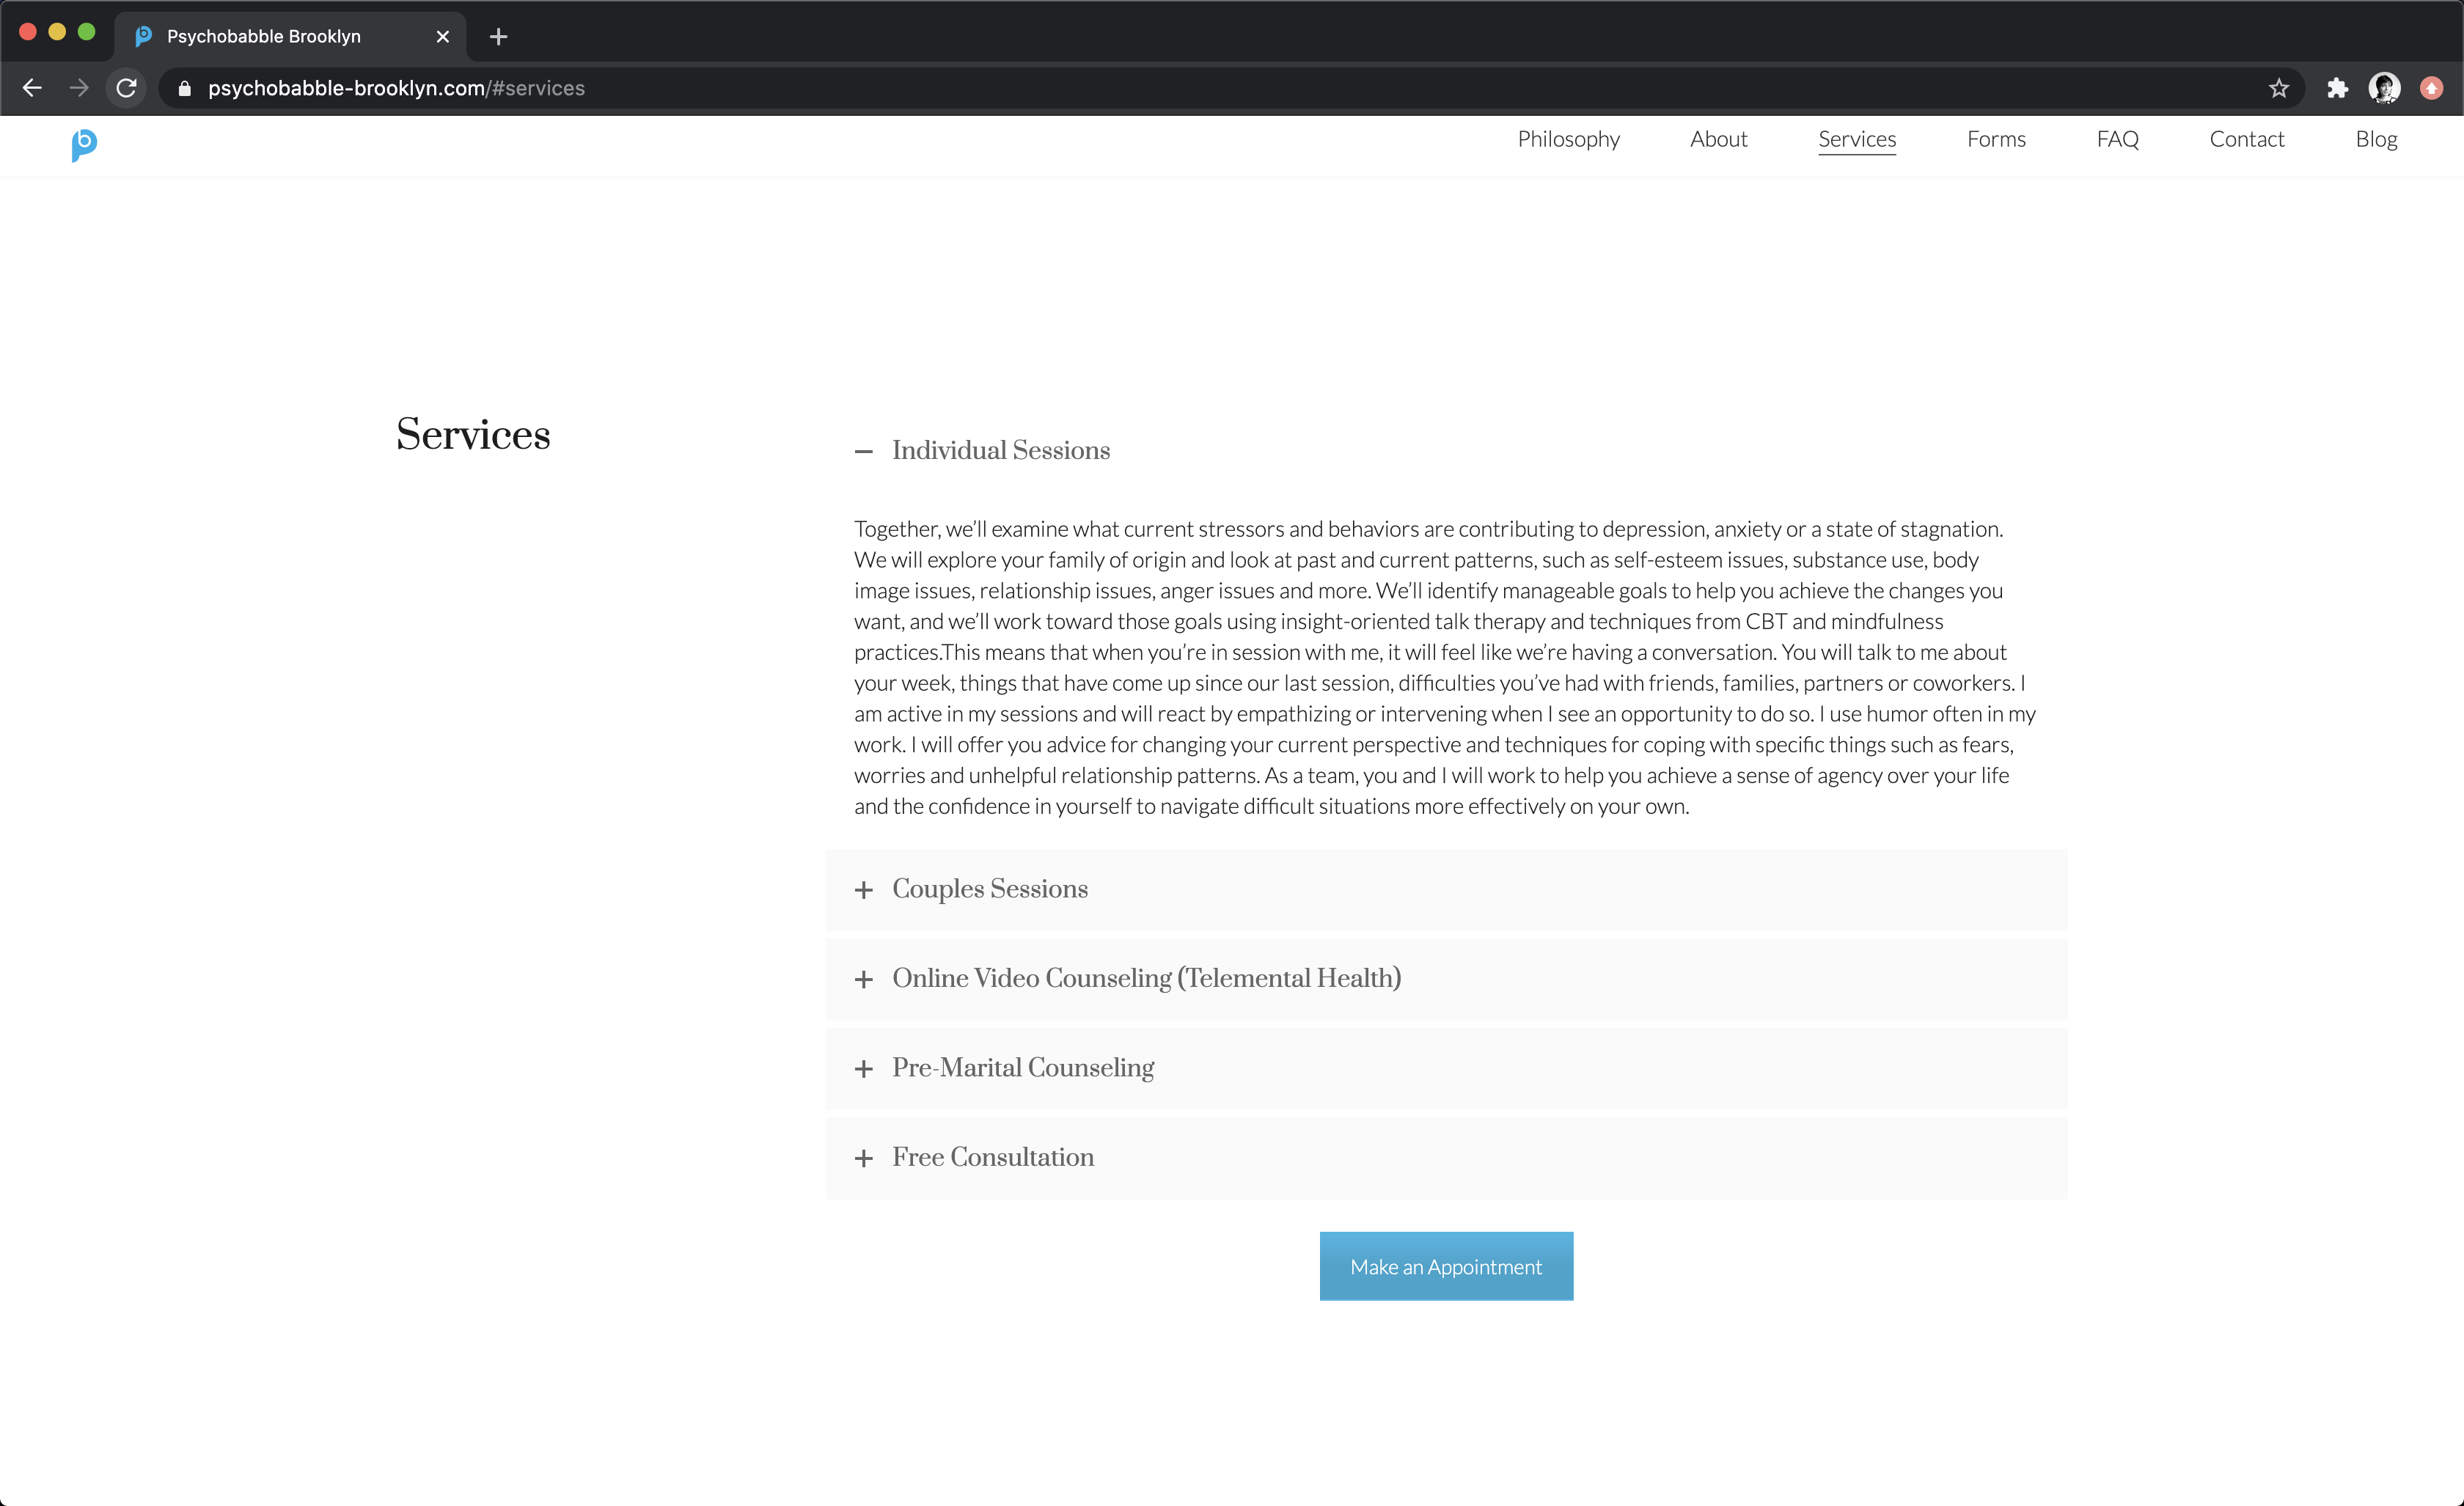2464x1506 pixels.
Task: Open the Philosophy nav link
Action: coord(1568,139)
